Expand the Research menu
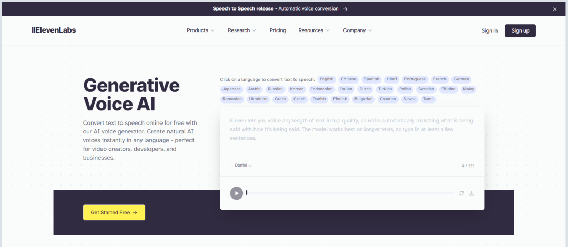Screen dimensions: 568x247 click(x=241, y=30)
